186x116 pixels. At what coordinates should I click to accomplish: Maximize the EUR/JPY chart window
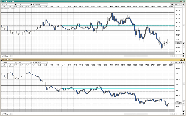point(182,59)
